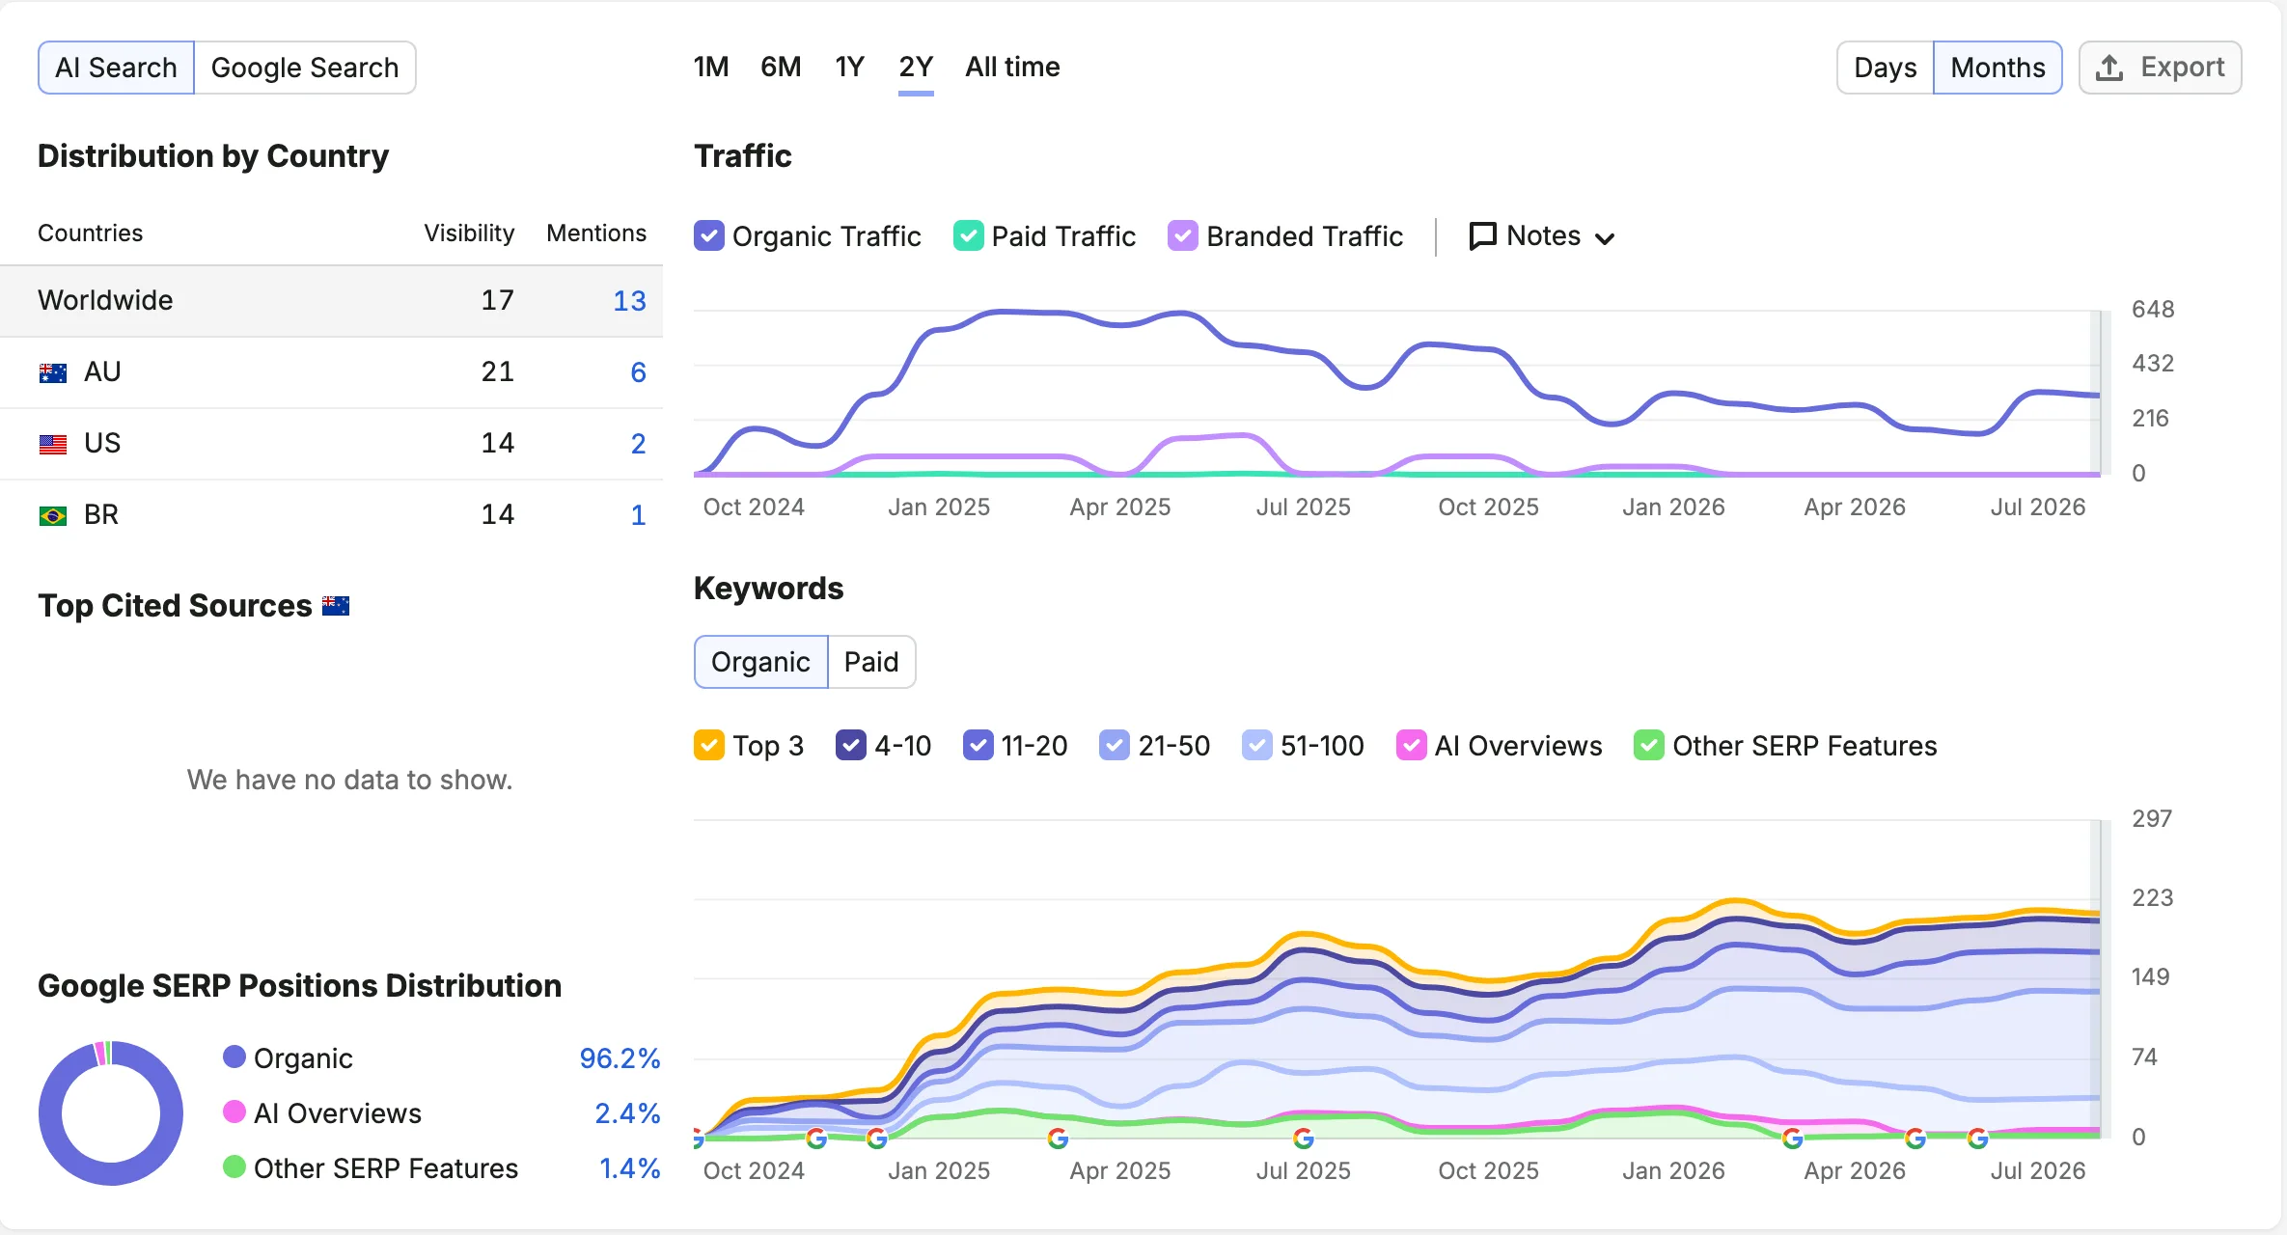Open BR mentions count 1
The image size is (2287, 1235).
(x=638, y=515)
